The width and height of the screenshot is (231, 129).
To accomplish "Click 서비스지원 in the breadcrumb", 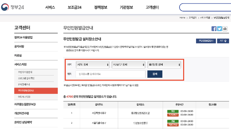I will [205, 18].
